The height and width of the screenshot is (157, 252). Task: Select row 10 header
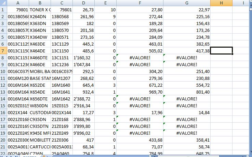3,71
